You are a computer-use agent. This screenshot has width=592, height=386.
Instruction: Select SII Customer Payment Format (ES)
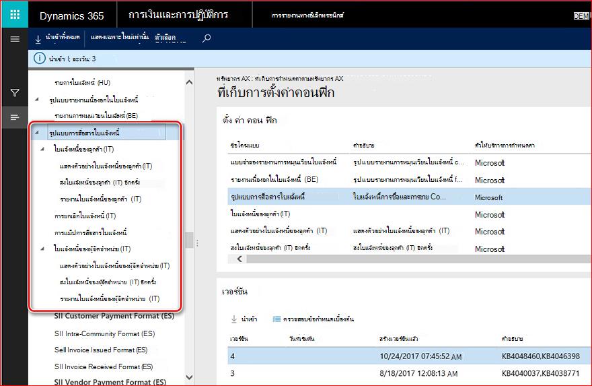pos(114,316)
